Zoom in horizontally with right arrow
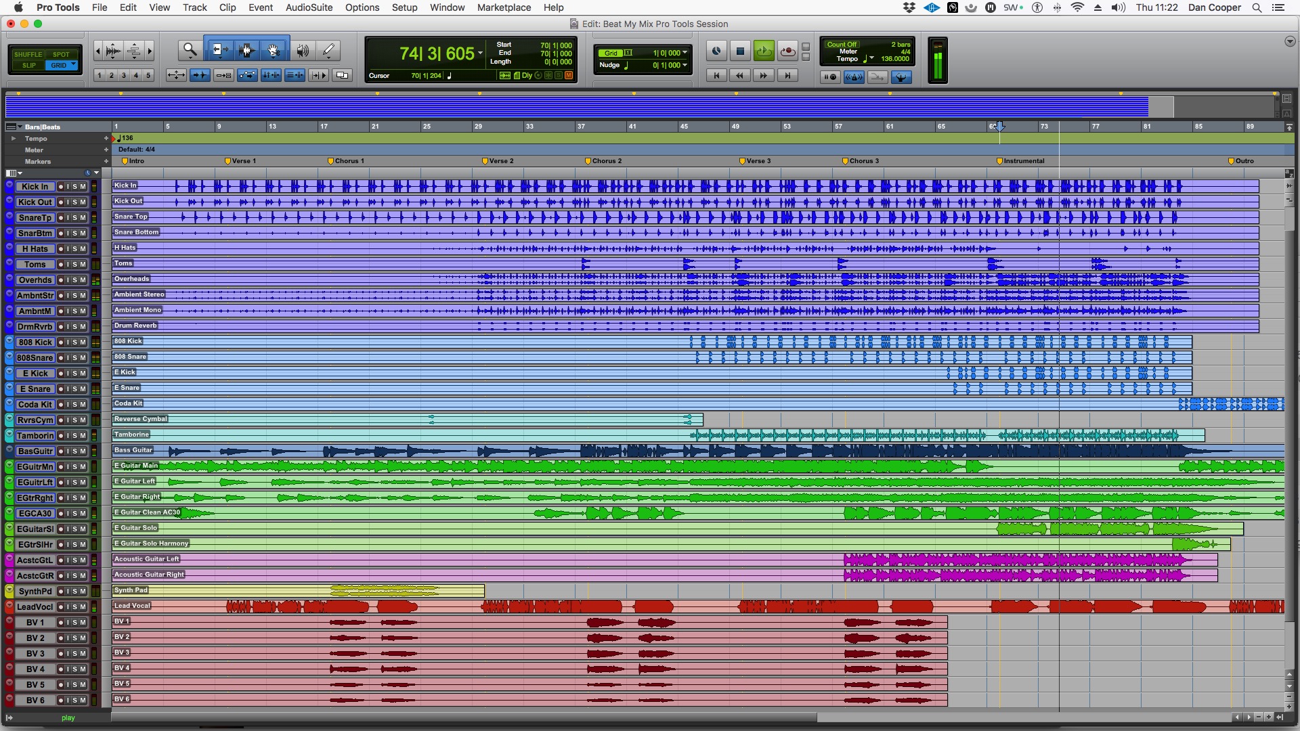The image size is (1300, 731). point(150,50)
